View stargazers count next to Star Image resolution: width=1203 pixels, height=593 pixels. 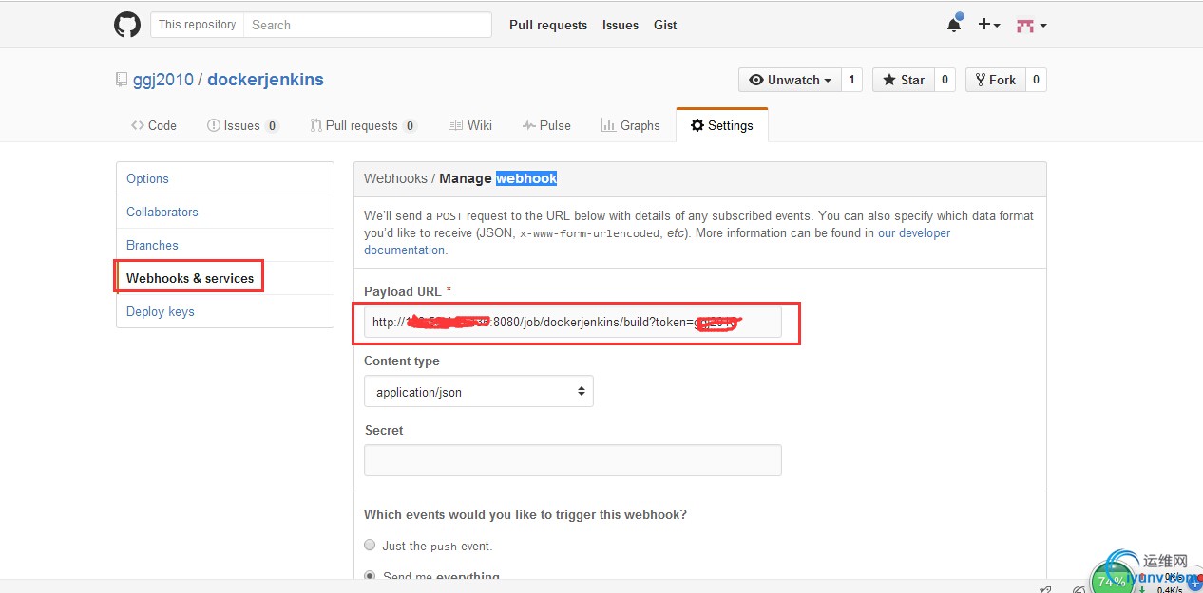pyautogui.click(x=945, y=80)
